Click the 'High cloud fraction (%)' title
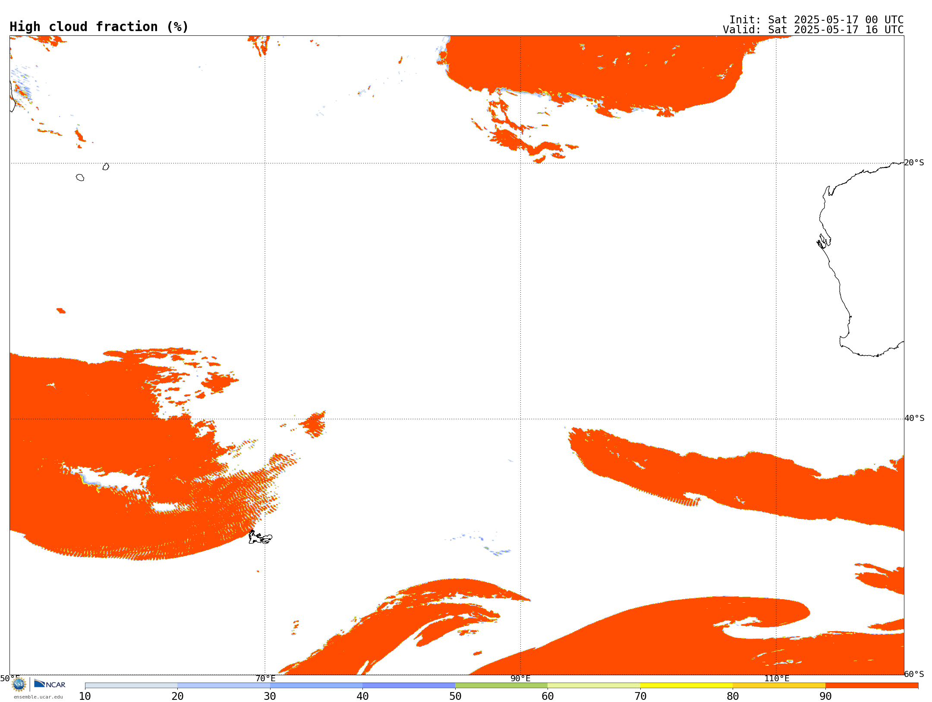This screenshot has width=932, height=702. click(x=99, y=27)
